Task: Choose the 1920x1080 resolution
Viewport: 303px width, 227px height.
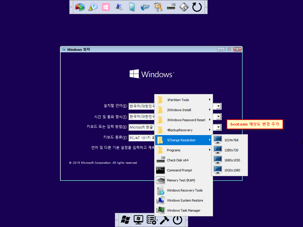Action: [x=230, y=170]
